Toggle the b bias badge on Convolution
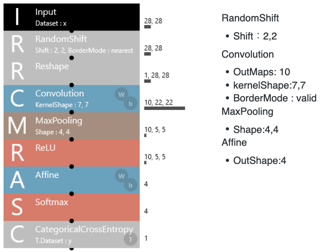 click(x=129, y=104)
